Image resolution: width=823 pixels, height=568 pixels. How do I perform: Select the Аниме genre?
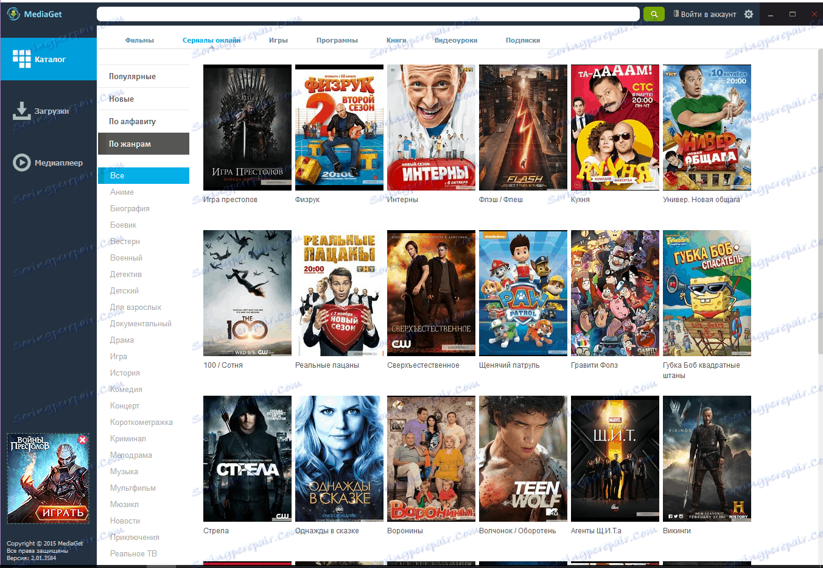(122, 192)
